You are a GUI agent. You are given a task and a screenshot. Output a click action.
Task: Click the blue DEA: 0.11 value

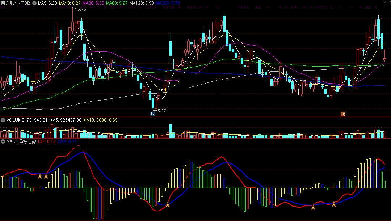click(67, 141)
